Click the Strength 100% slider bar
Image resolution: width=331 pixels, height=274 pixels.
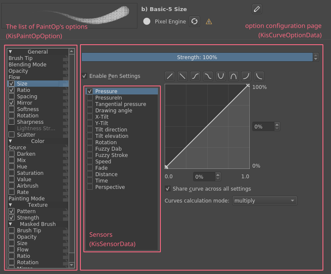pyautogui.click(x=197, y=57)
